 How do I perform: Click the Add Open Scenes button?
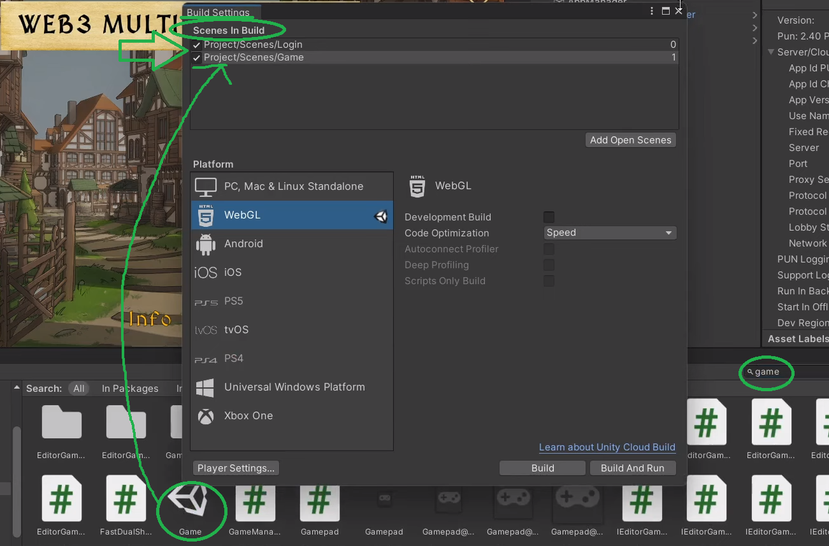click(631, 140)
